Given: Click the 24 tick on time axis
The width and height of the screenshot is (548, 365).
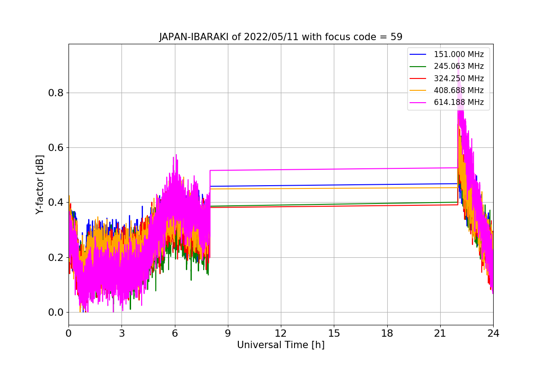Looking at the screenshot, I should tap(493, 333).
